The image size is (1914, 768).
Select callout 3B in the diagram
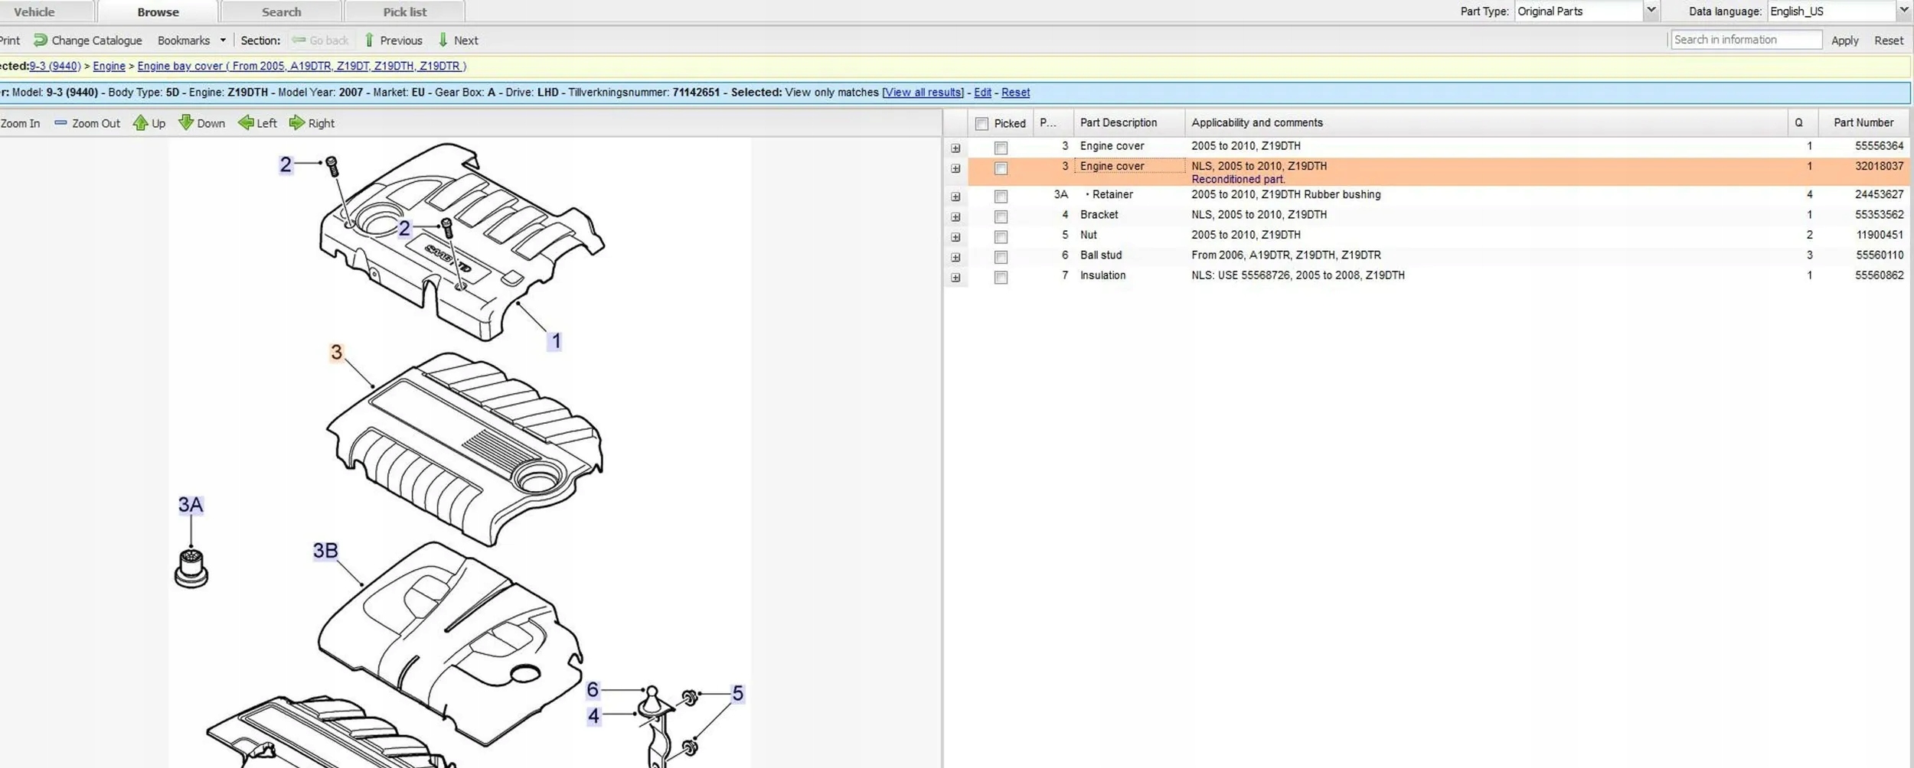click(x=325, y=551)
